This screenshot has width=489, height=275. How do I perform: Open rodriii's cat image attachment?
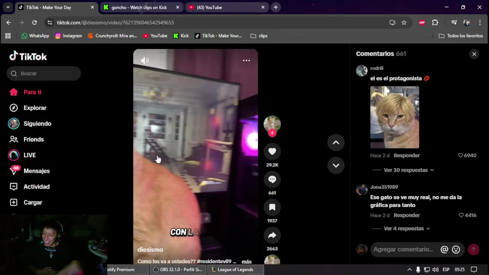(x=395, y=117)
